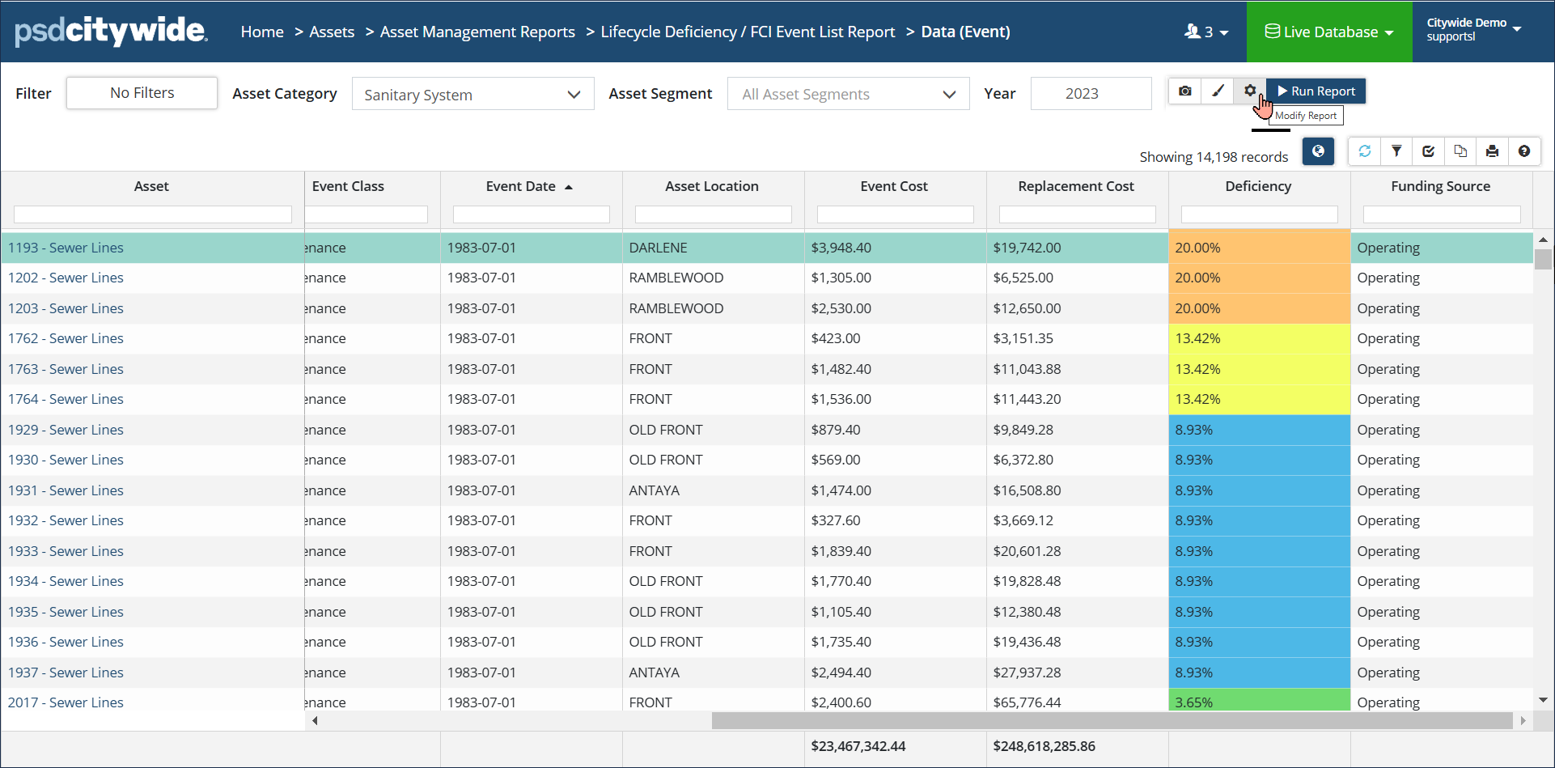
Task: Toggle the checkbox select icon in grid toolbar
Action: [1428, 151]
